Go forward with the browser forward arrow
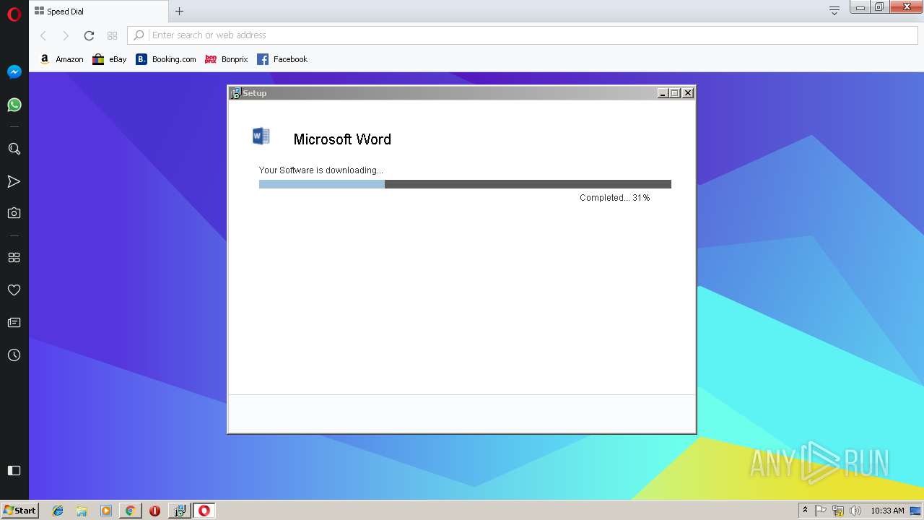 click(66, 35)
